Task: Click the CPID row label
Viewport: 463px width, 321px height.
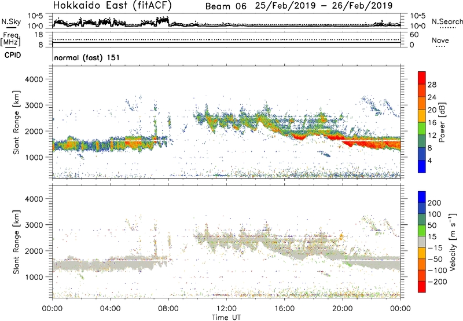Action: 13,55
